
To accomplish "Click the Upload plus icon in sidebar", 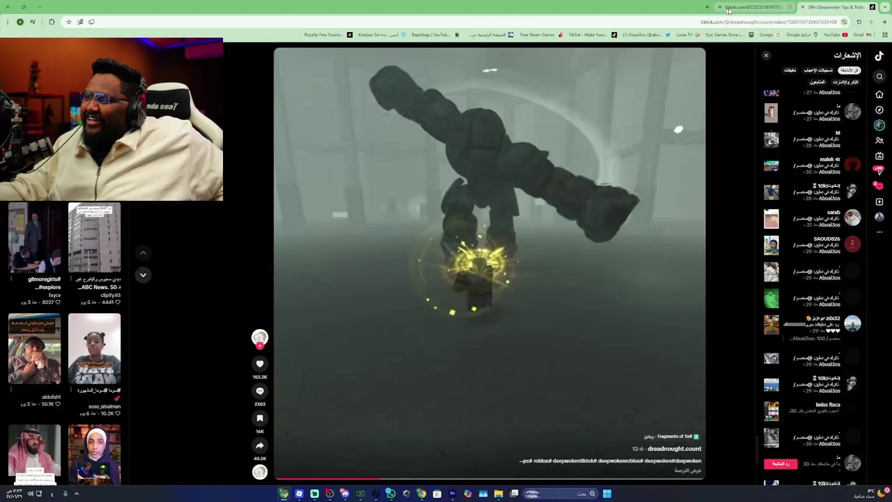I will tap(879, 201).
